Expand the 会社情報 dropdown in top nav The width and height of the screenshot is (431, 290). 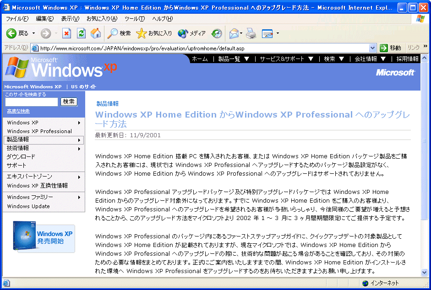[x=383, y=59]
